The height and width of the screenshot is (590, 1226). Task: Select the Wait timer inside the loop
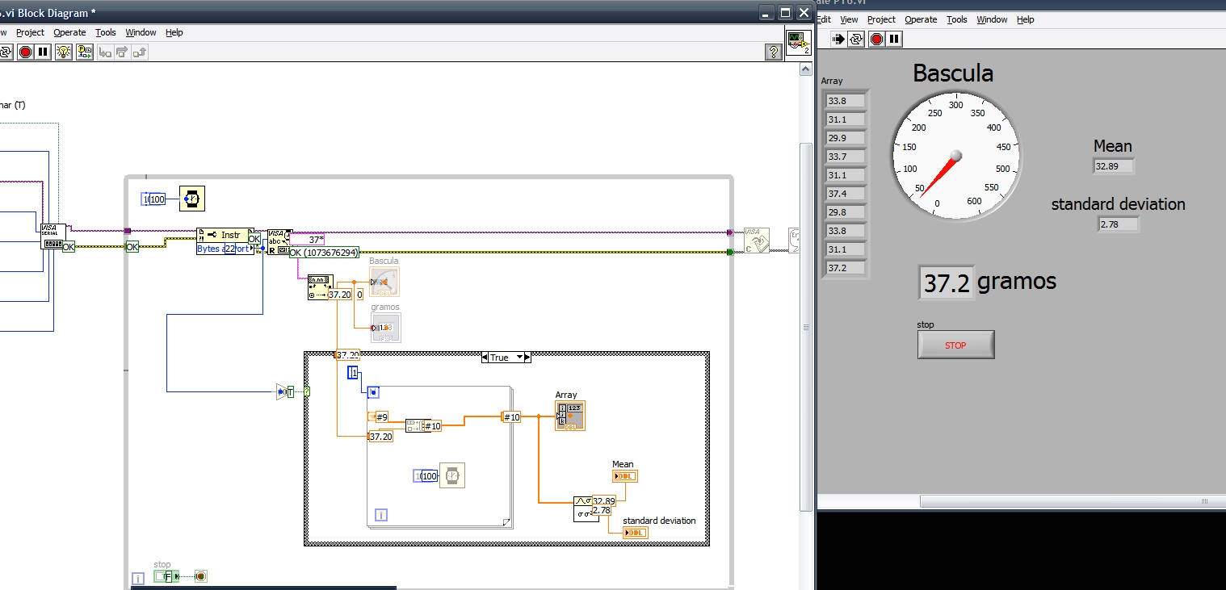[x=452, y=476]
